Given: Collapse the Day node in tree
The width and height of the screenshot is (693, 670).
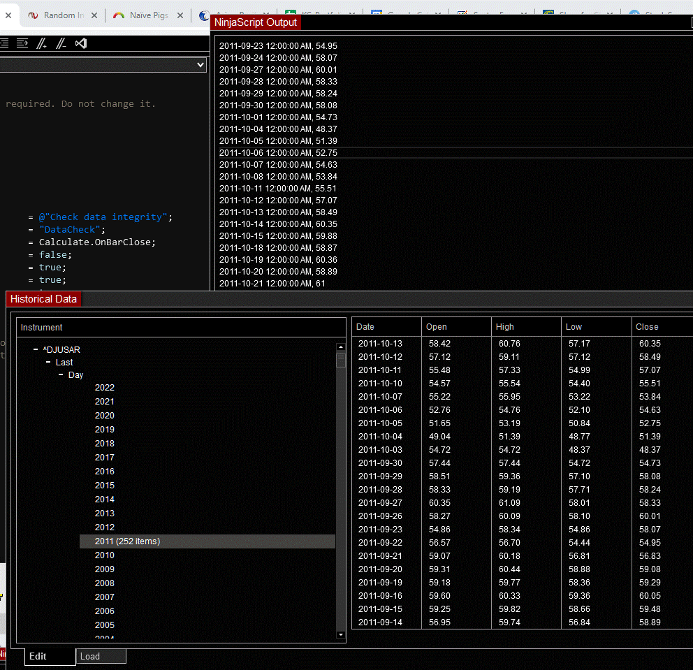Looking at the screenshot, I should click(x=61, y=375).
